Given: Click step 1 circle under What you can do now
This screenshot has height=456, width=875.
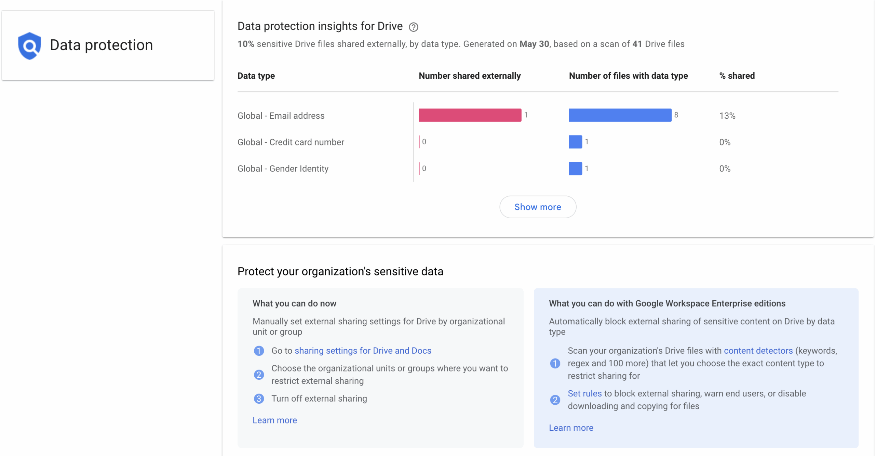Looking at the screenshot, I should (x=259, y=351).
